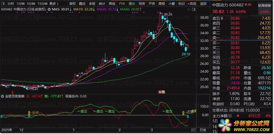Screen dimensions: 274x134
Task: Open the F10 company info
Action: [122, 4]
